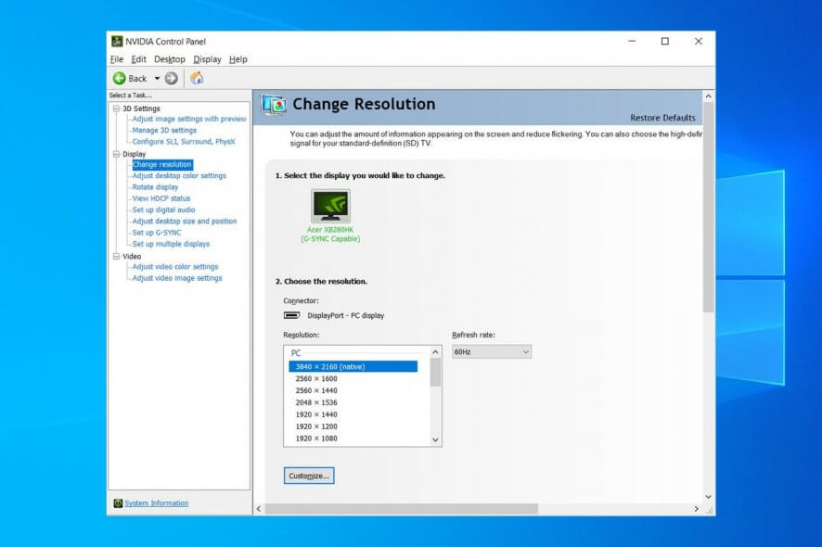Image resolution: width=822 pixels, height=547 pixels.
Task: Click the resolution list scroll down arrow
Action: [x=435, y=439]
